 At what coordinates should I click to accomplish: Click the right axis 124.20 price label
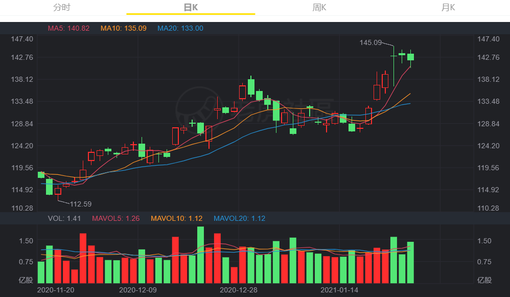pyautogui.click(x=488, y=146)
